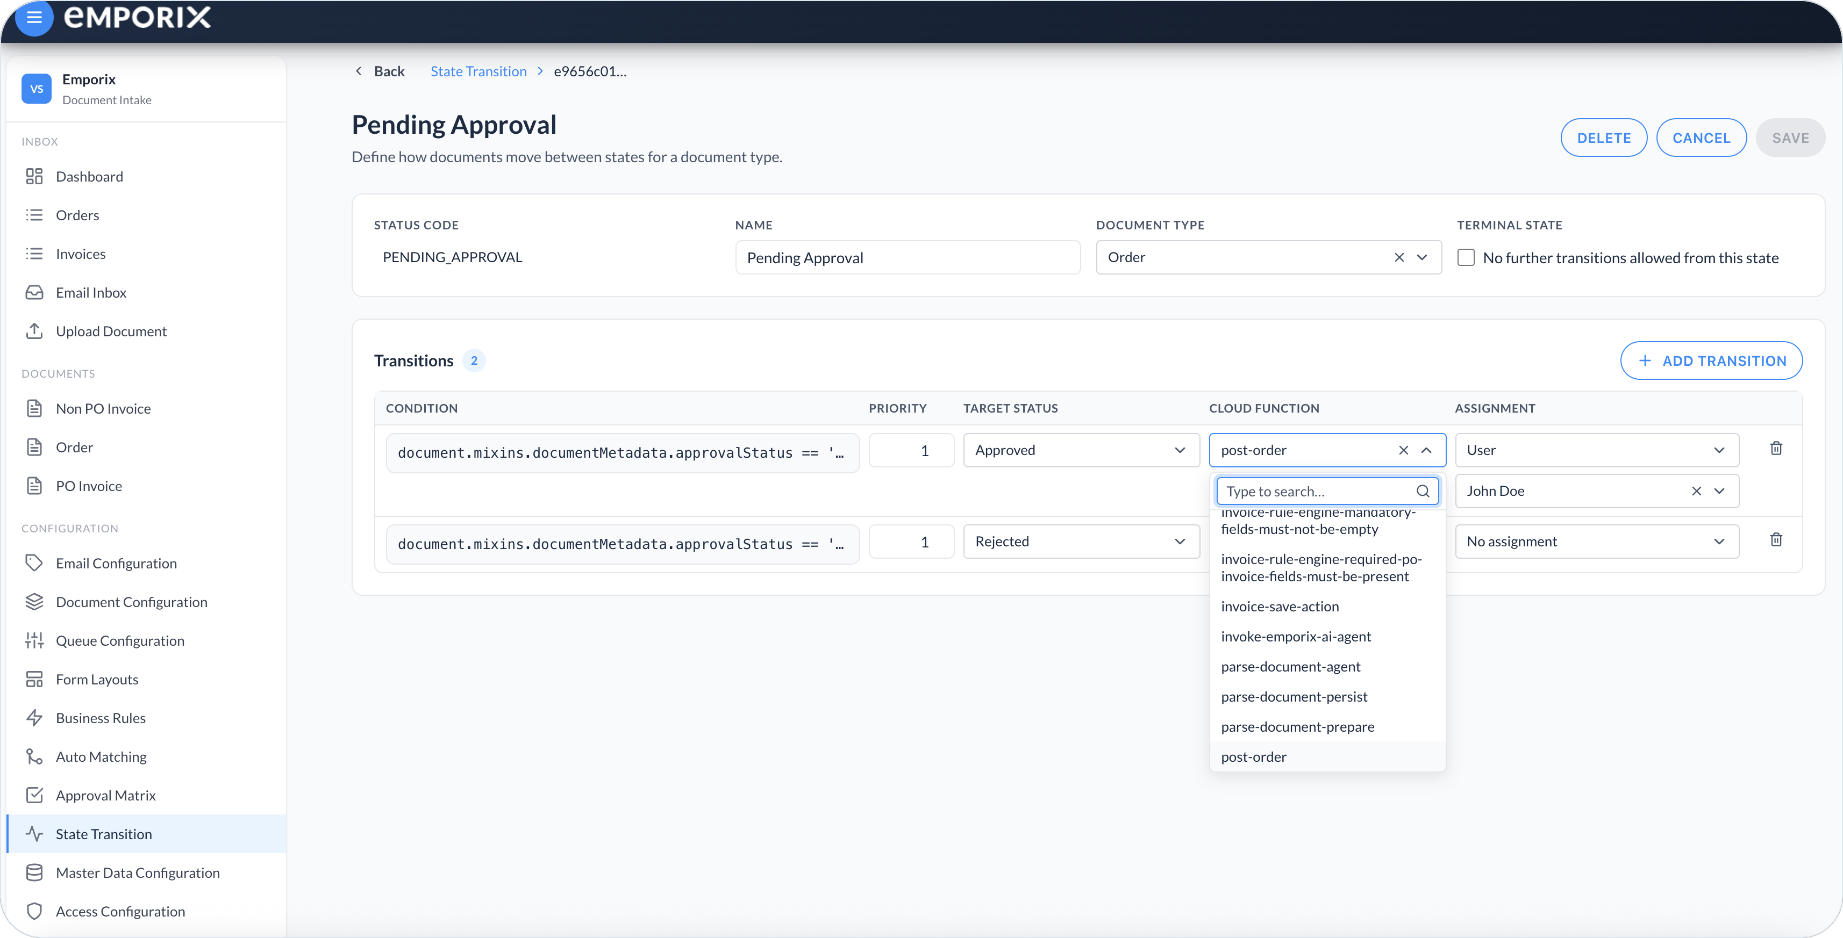Clear the Order document type selection
The height and width of the screenshot is (938, 1843).
click(1399, 257)
